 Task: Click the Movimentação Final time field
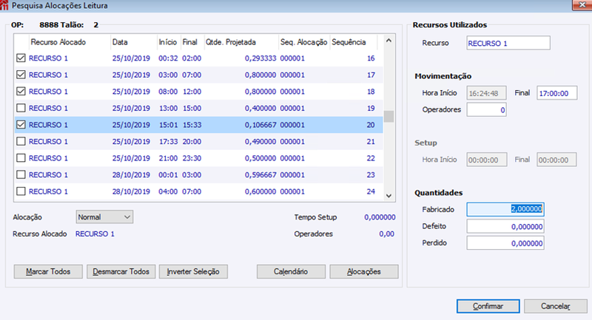[x=557, y=93]
